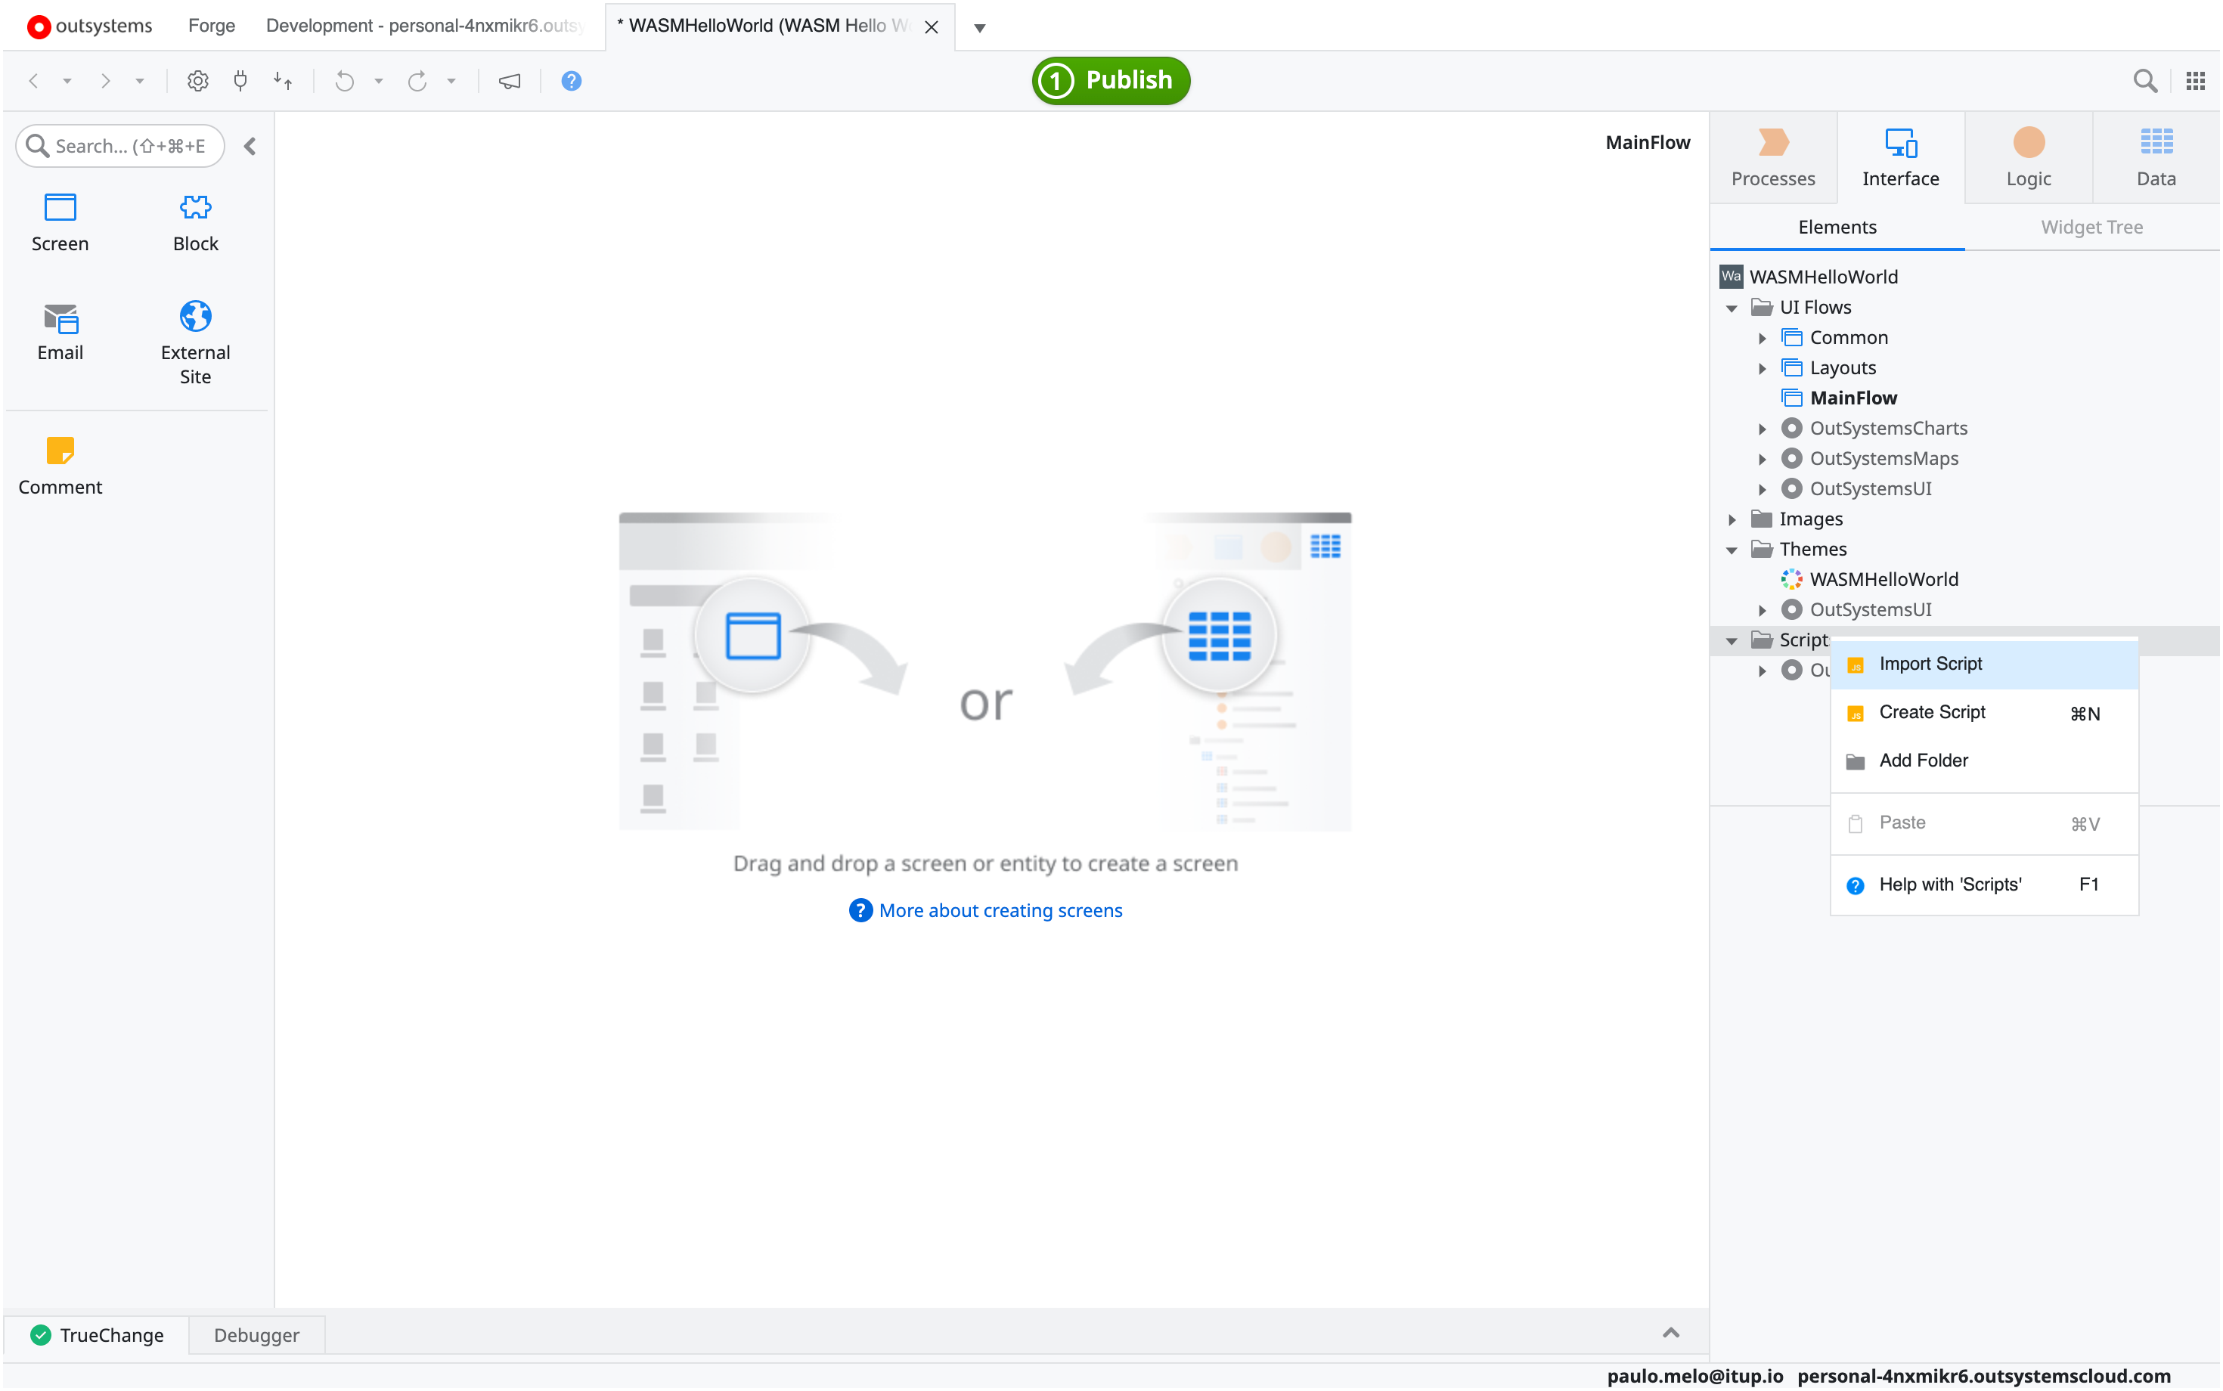Collapse the Themes folder
This screenshot has height=1391, width=2223.
pyautogui.click(x=1732, y=550)
